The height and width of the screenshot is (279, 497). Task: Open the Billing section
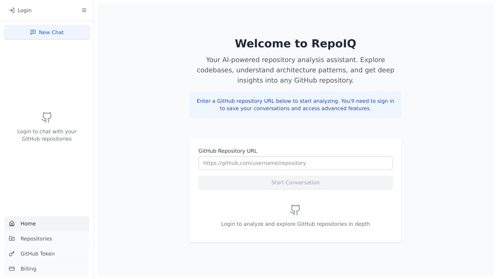(28, 269)
